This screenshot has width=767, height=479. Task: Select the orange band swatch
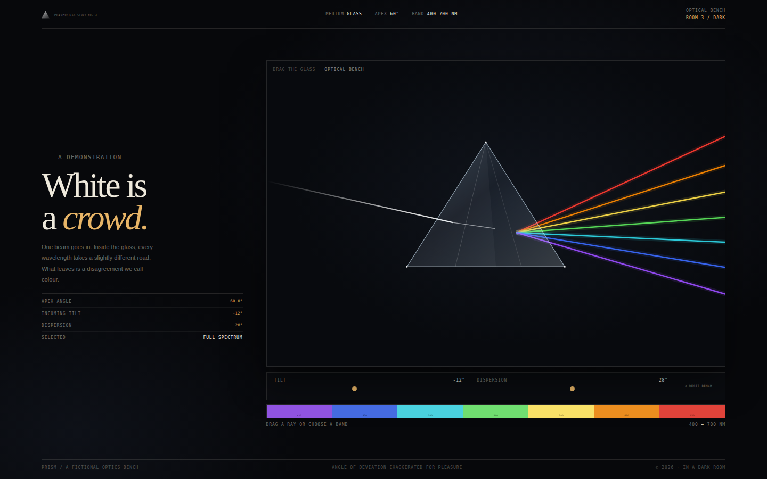pos(626,411)
